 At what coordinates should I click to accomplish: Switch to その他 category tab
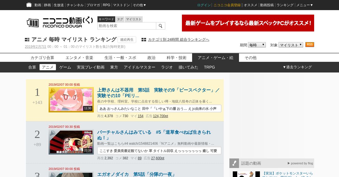(x=251, y=58)
